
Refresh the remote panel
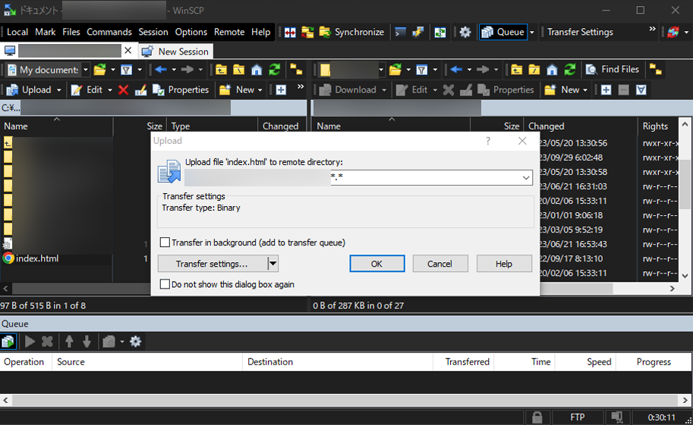570,70
